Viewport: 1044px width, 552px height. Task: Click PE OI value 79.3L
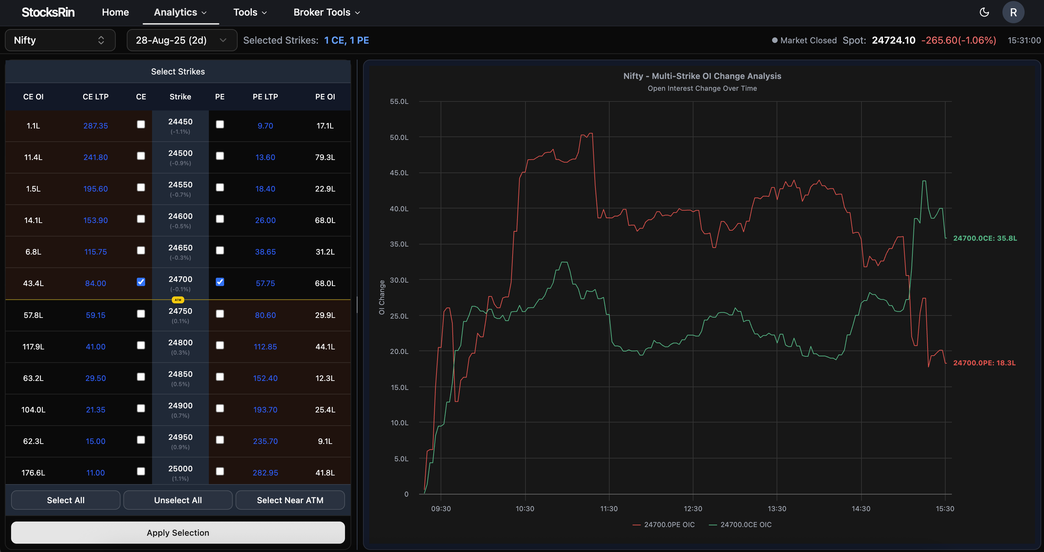pyautogui.click(x=325, y=157)
